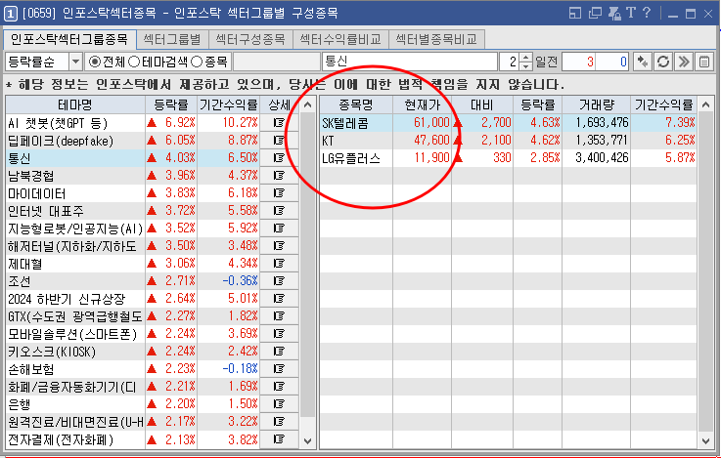
Task: Switch to 섹터별종목비교 tab
Action: coord(436,39)
